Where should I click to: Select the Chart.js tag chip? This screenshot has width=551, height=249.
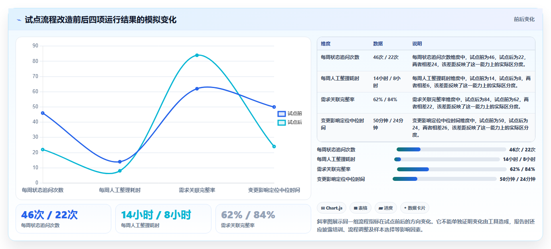point(332,208)
